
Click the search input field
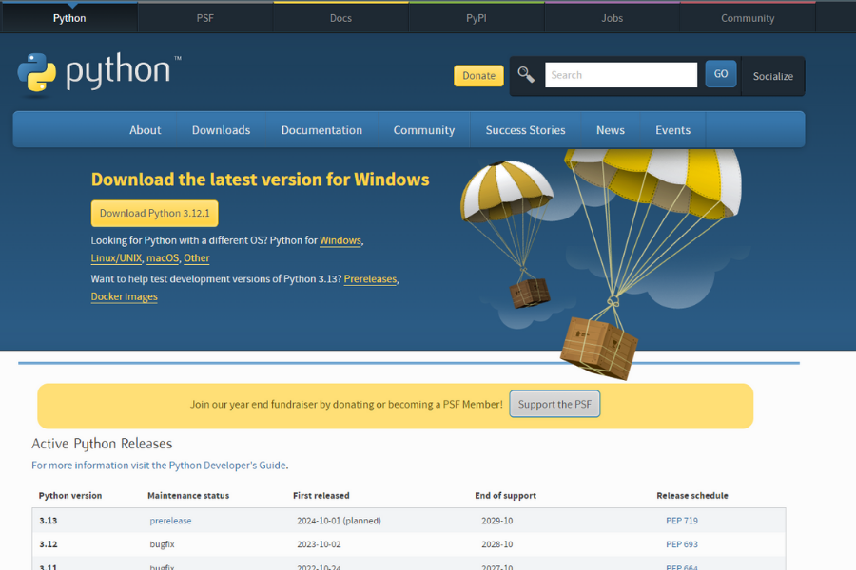click(x=620, y=74)
